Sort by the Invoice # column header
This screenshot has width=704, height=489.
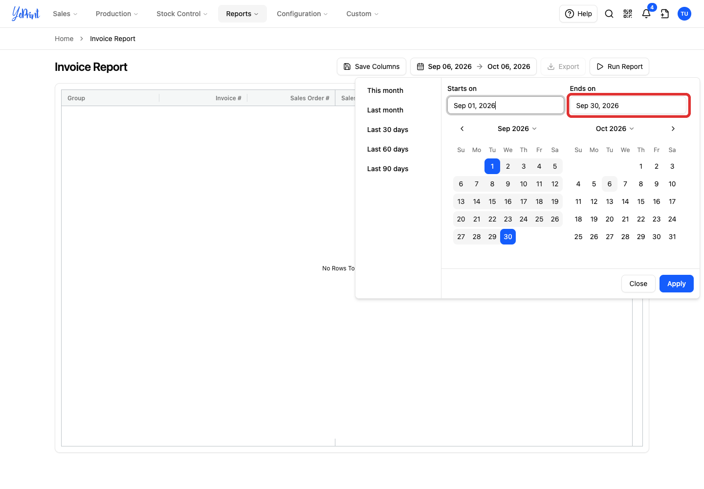pyautogui.click(x=203, y=98)
